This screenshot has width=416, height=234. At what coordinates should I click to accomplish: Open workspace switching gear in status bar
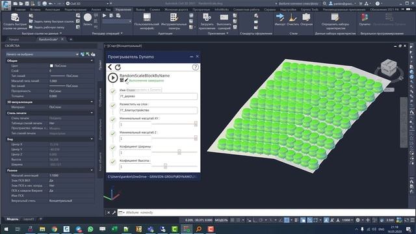pos(358,220)
